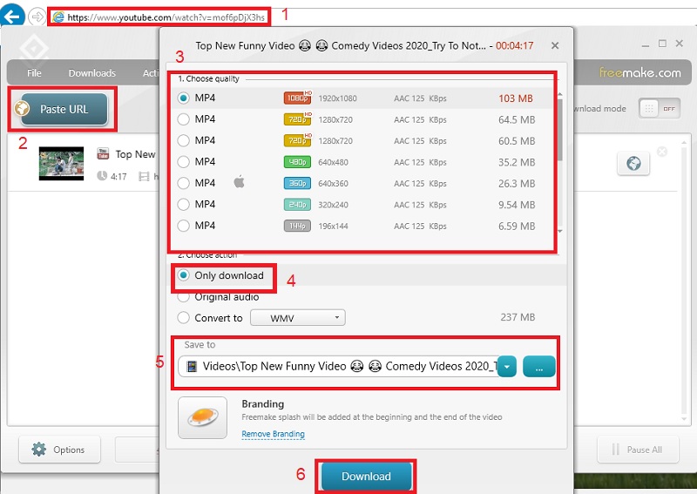The height and width of the screenshot is (494, 697).
Task: Click the Save to path field
Action: coord(338,367)
